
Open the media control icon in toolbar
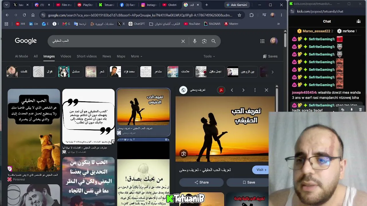[264, 15]
